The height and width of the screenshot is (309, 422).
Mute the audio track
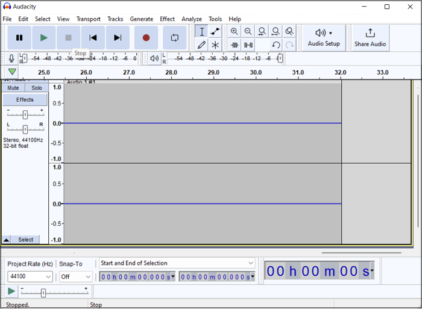pyautogui.click(x=13, y=88)
